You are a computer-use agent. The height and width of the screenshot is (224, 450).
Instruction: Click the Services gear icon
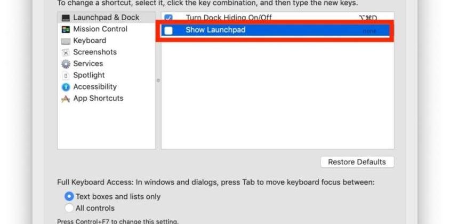(x=66, y=64)
